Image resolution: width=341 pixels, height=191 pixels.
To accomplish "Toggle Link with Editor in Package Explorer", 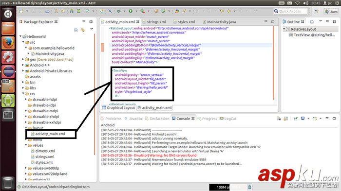I will point(83,30).
